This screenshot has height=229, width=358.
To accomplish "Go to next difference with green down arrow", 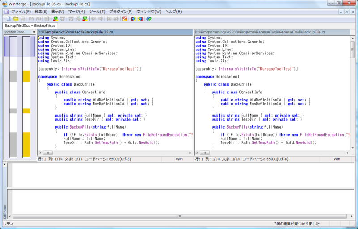I will pos(55,19).
